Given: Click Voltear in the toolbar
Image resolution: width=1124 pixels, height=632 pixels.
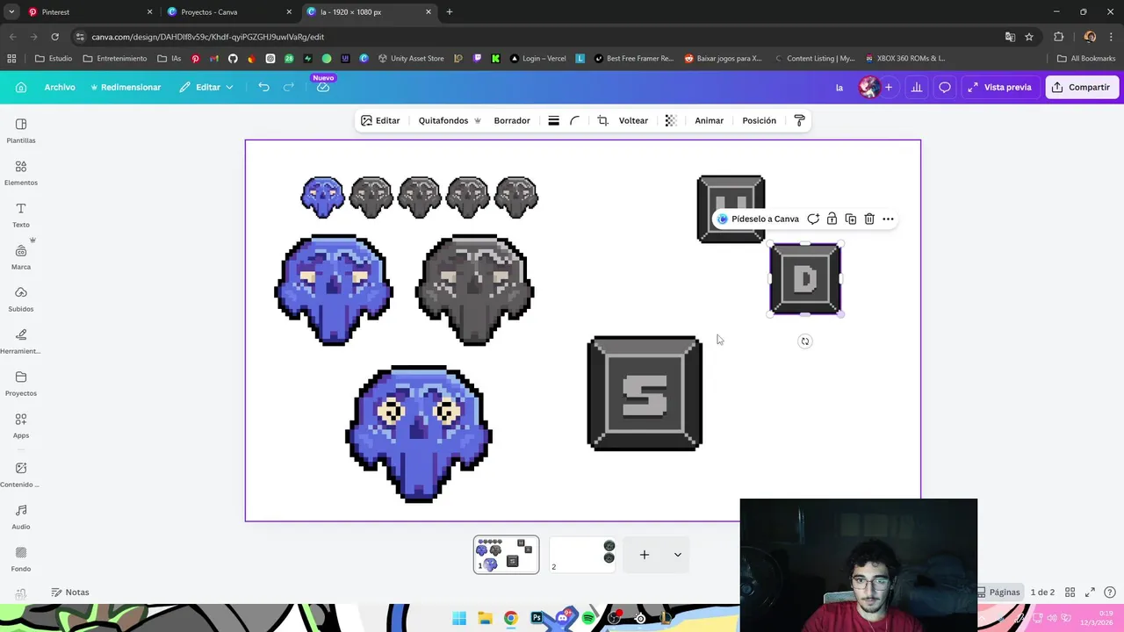Looking at the screenshot, I should tap(633, 120).
